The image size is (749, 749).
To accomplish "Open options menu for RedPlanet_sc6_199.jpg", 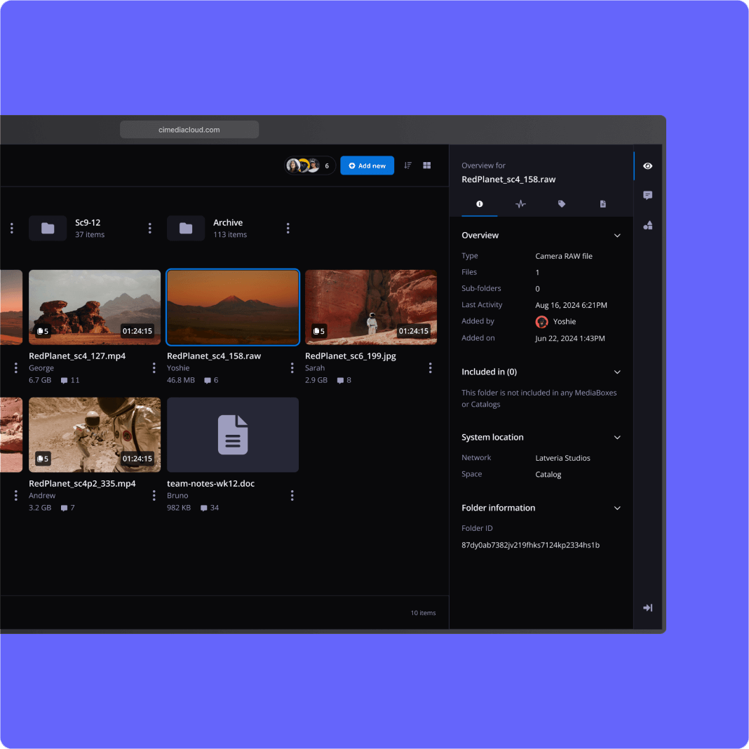I will [431, 368].
